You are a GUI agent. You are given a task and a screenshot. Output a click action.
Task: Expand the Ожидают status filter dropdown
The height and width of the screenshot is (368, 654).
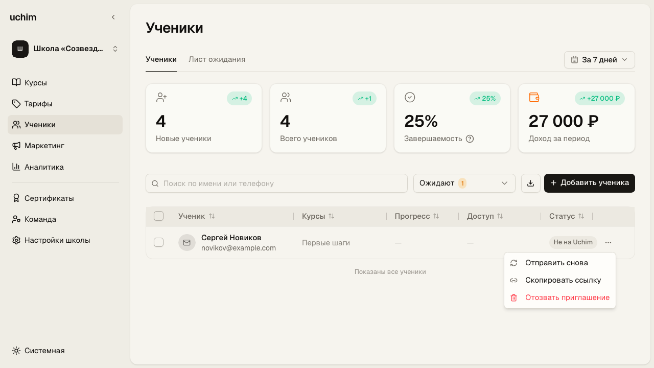pos(464,183)
